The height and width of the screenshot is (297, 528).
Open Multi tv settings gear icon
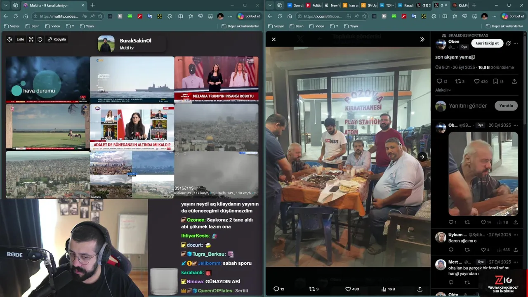pos(9,40)
